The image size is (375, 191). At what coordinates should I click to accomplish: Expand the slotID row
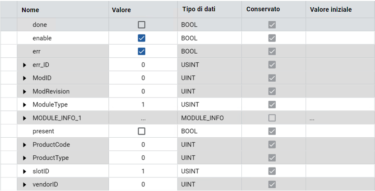(24, 172)
